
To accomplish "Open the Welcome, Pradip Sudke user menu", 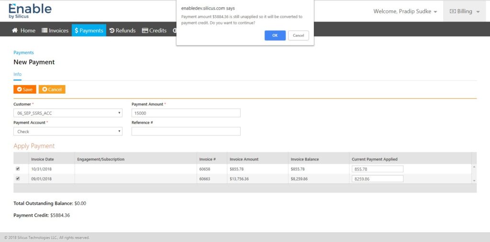I will pos(405,11).
